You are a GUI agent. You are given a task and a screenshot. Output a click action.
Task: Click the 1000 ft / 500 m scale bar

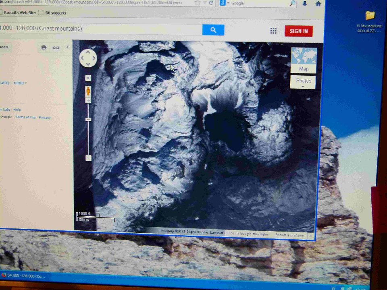tap(96, 217)
